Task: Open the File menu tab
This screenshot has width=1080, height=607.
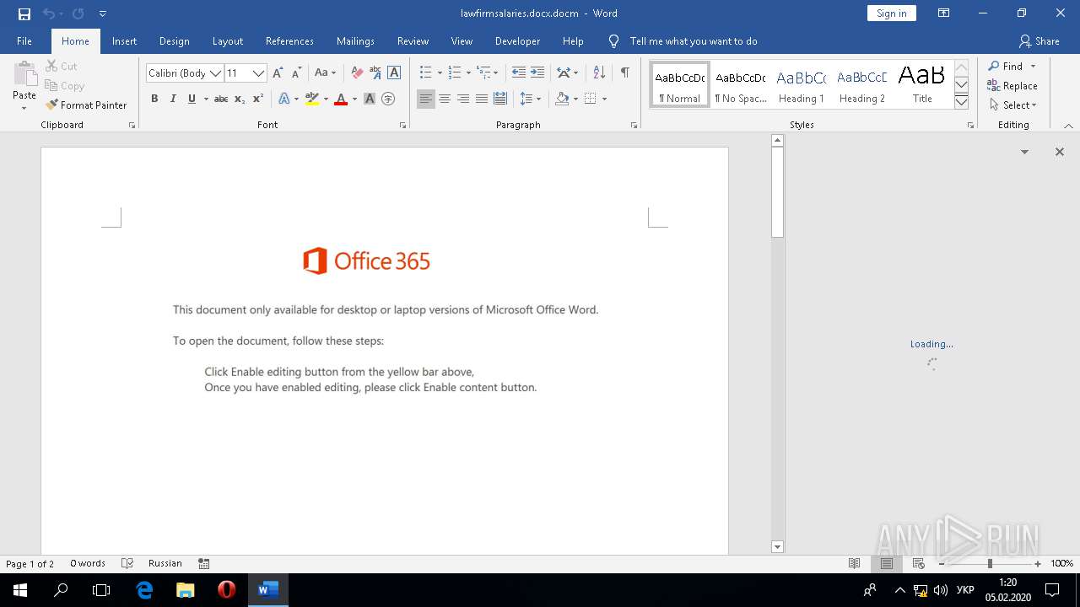Action: point(24,40)
